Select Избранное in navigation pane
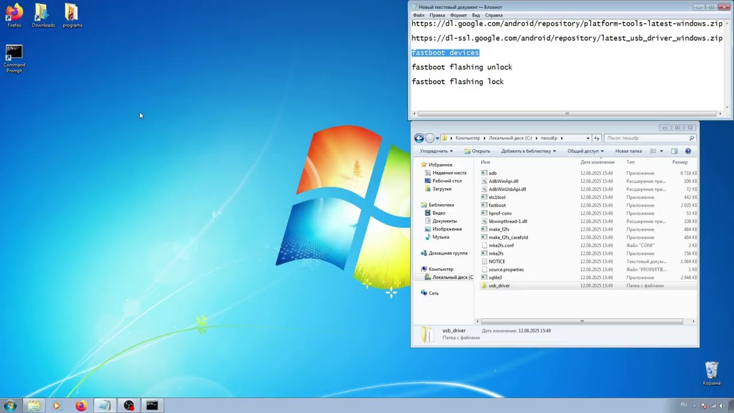734x413 pixels. [x=440, y=165]
